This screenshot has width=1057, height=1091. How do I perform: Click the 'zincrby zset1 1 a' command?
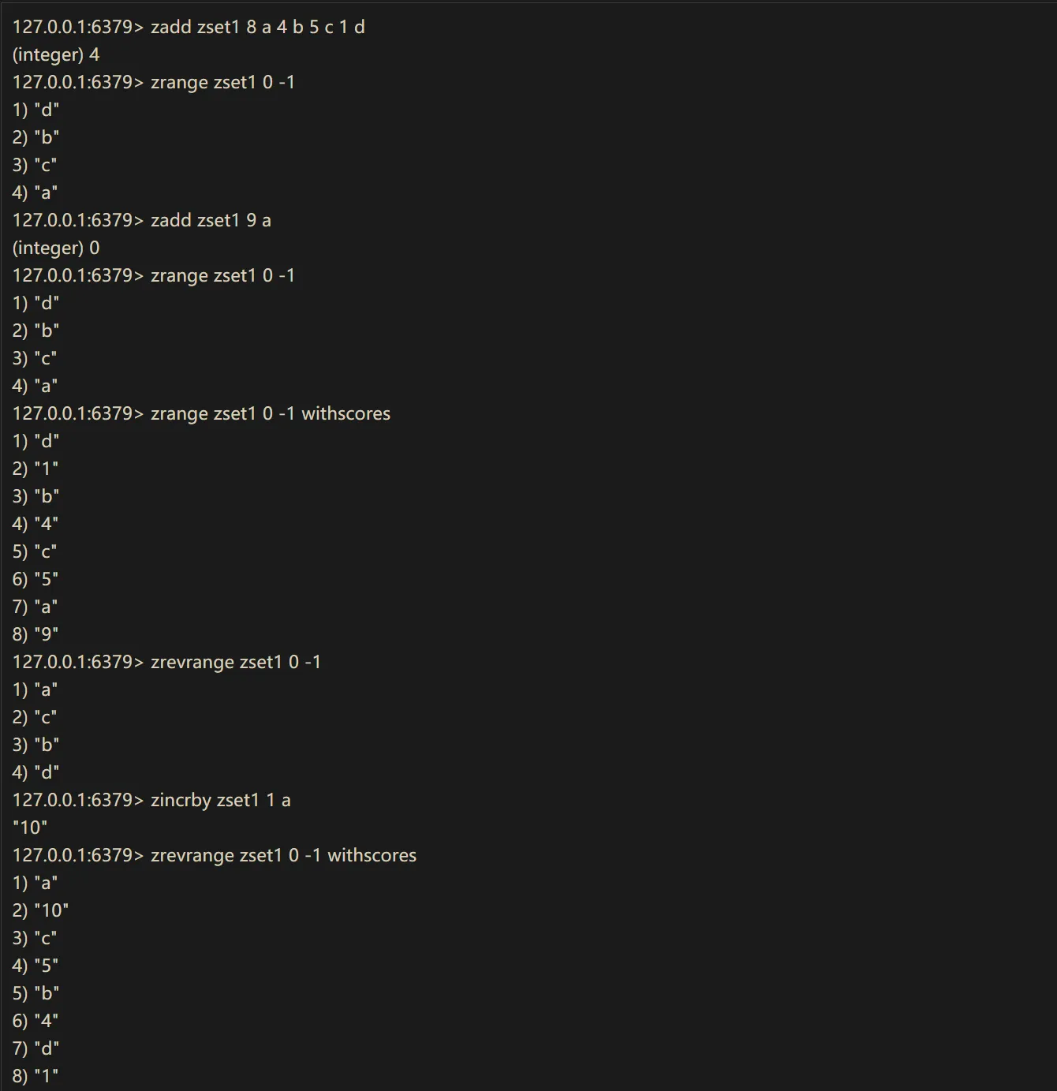coord(220,800)
